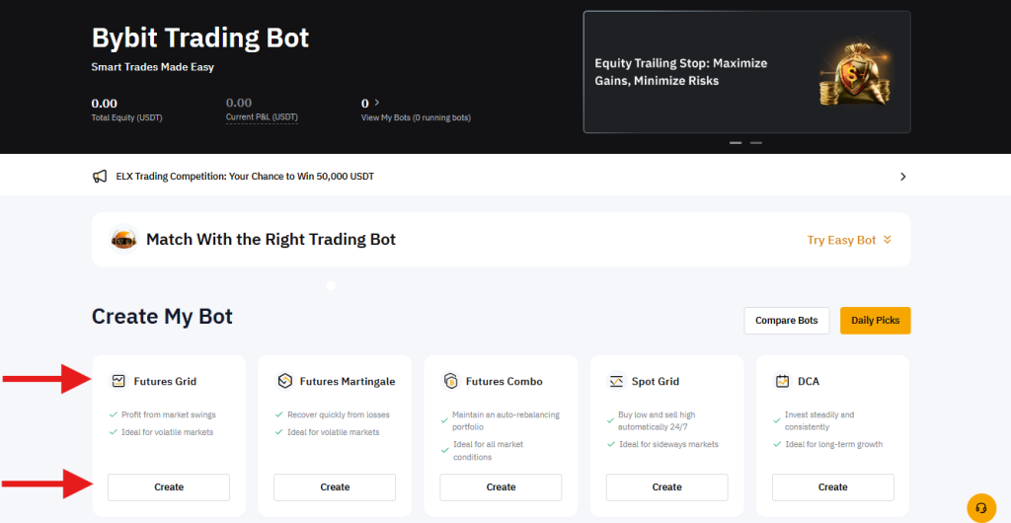Screen dimensions: 1011x523
Task: Click Match With the Right Trading Bot
Action: click(271, 240)
